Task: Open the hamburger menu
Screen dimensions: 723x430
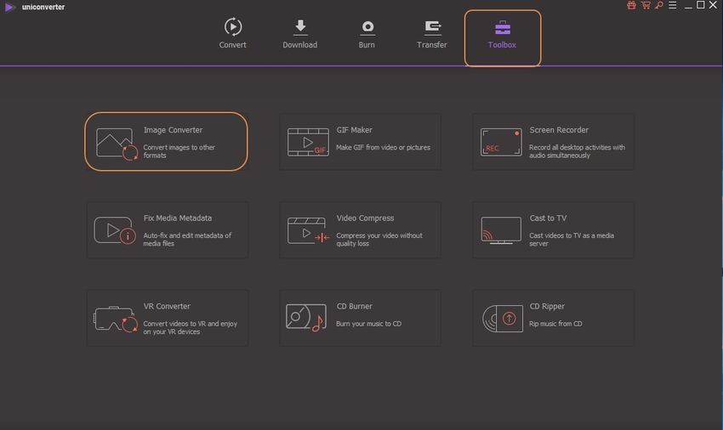Action: [672, 5]
